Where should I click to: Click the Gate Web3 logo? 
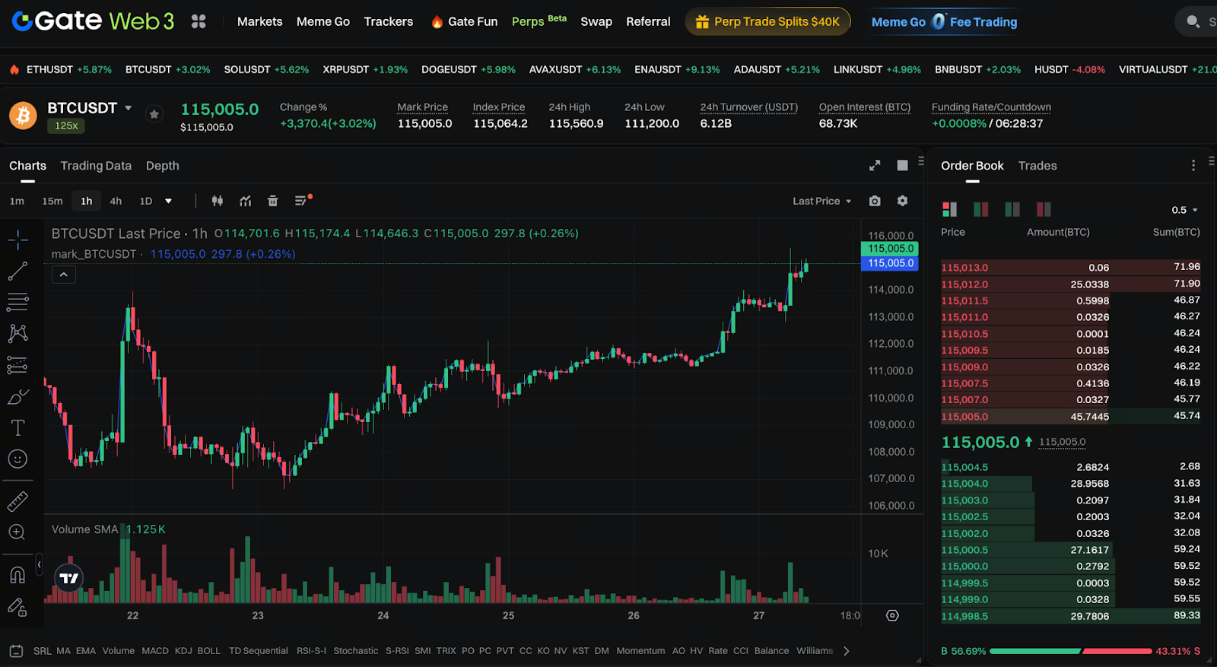click(x=93, y=21)
